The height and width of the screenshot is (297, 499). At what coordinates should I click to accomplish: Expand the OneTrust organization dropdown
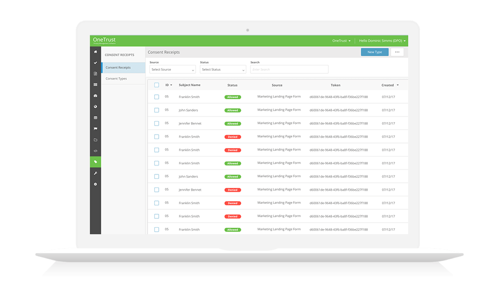341,41
